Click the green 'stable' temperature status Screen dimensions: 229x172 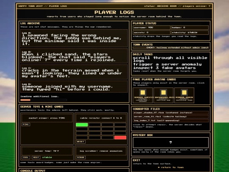(47, 158)
